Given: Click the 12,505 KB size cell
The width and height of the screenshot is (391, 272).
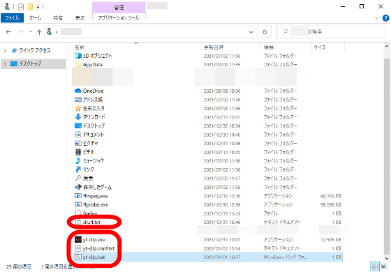Looking at the screenshot, I should tap(330, 240).
